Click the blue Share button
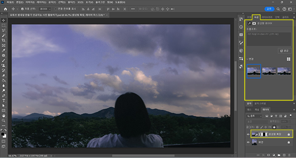296x158 pixels. pos(270,9)
